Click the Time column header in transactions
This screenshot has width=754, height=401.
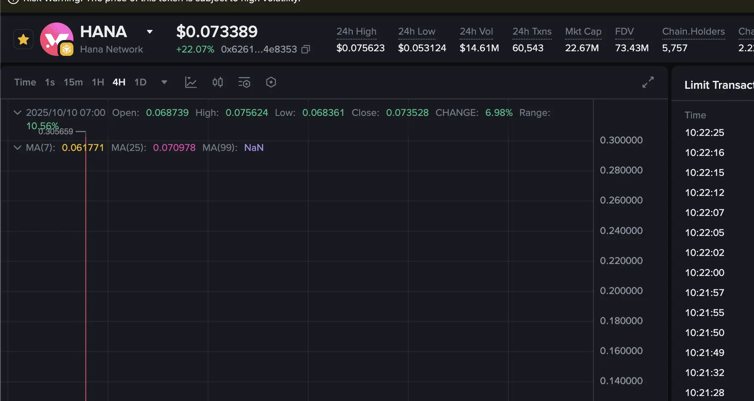[x=695, y=115]
